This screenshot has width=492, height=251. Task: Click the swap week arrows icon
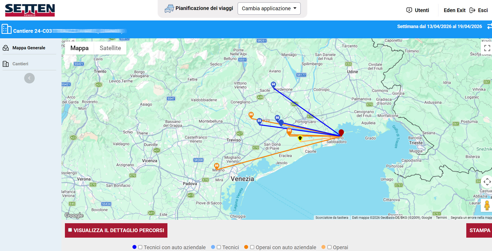coord(489,27)
